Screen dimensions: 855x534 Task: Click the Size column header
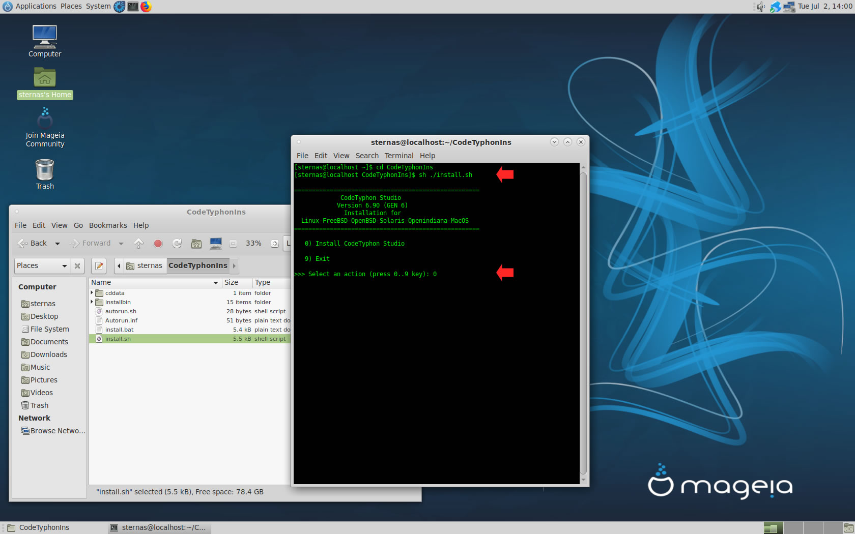(x=237, y=283)
